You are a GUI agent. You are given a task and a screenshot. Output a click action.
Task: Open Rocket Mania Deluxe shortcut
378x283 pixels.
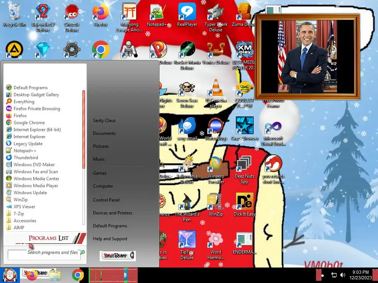click(187, 55)
